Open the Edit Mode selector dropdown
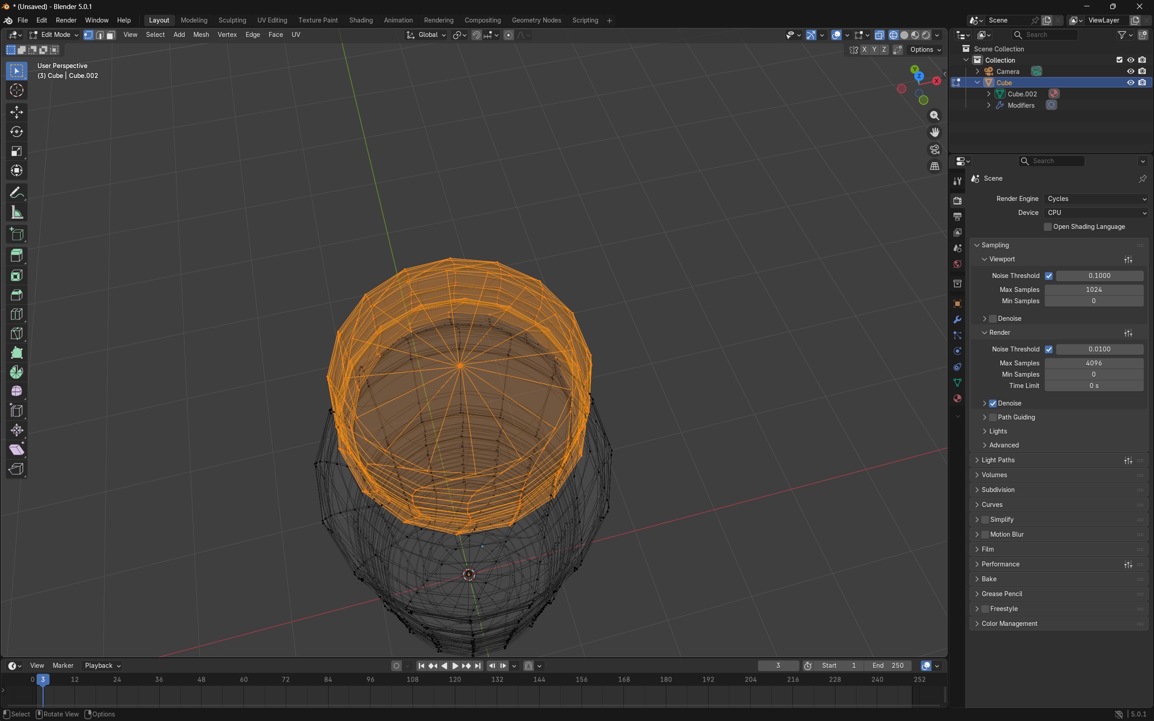 click(x=53, y=35)
